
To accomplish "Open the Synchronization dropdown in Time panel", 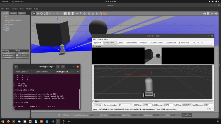I will point(125,105).
